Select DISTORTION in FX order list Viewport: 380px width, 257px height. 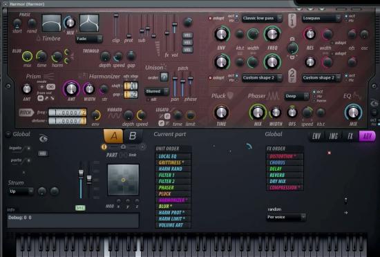(x=285, y=156)
